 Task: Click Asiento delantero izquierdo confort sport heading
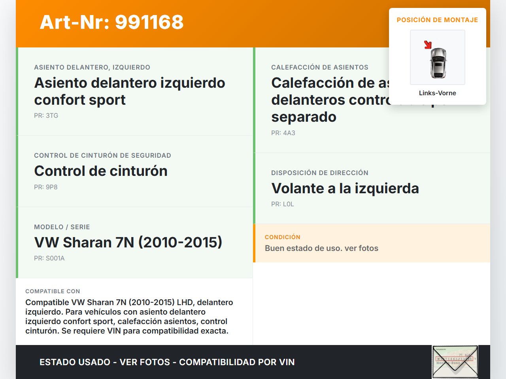[130, 91]
